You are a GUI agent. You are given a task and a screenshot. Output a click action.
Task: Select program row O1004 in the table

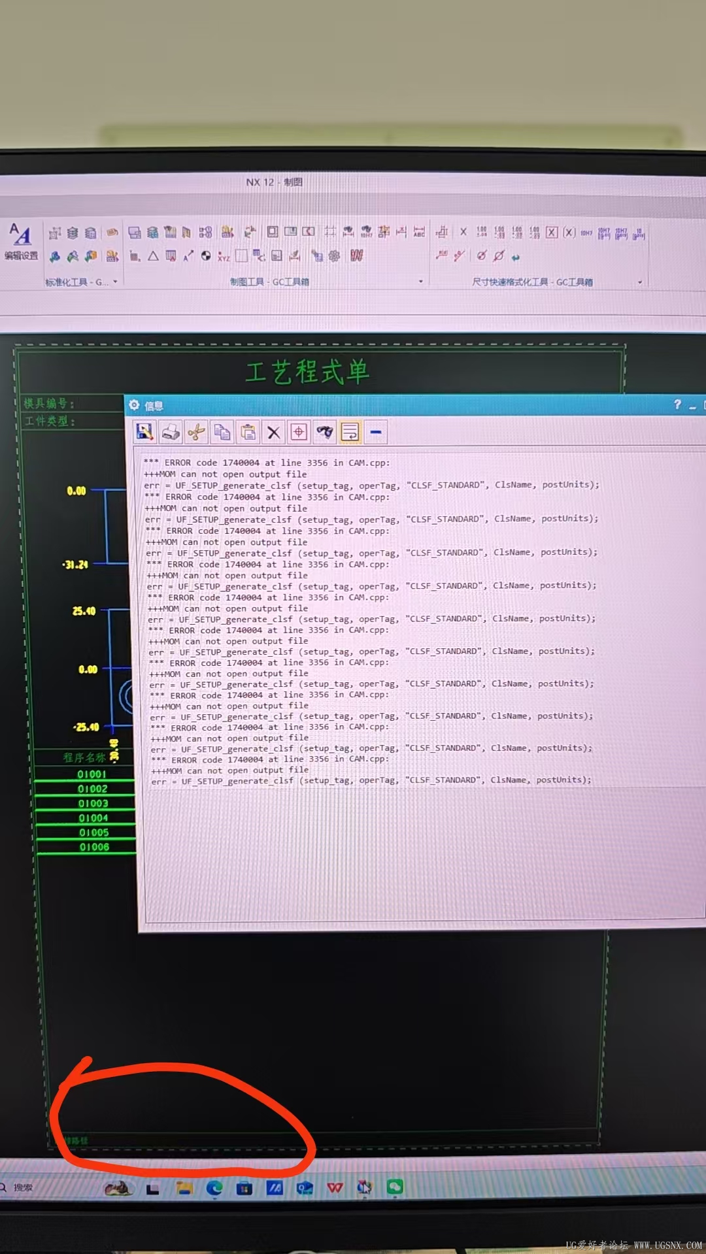[86, 818]
